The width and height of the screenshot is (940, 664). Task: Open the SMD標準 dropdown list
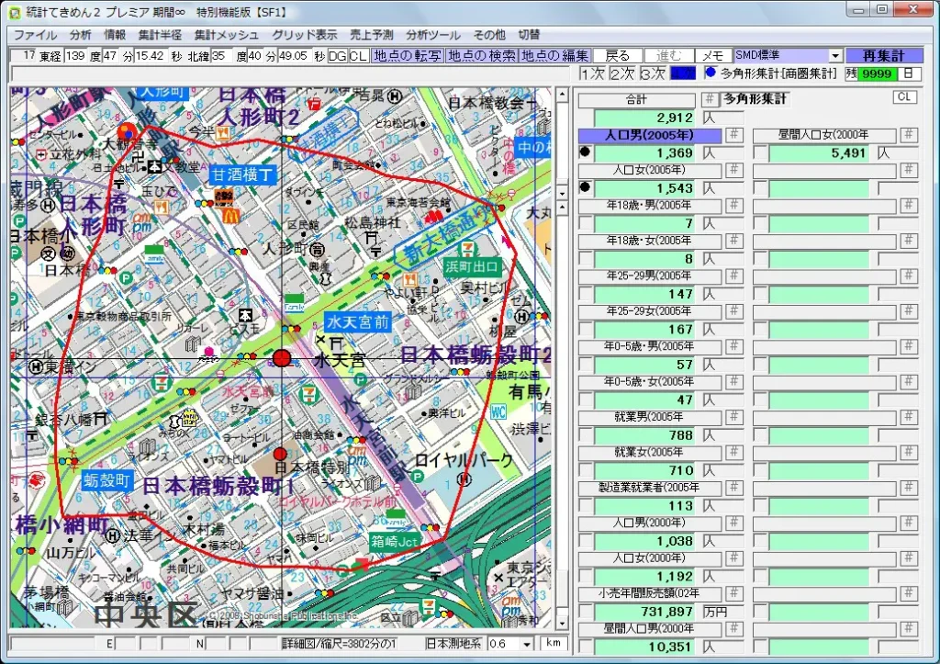(x=834, y=56)
